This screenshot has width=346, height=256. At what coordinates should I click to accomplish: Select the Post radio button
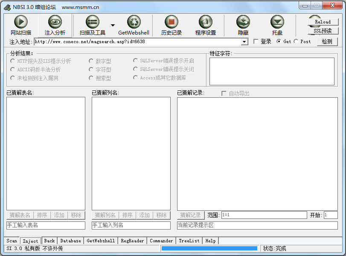[296, 41]
